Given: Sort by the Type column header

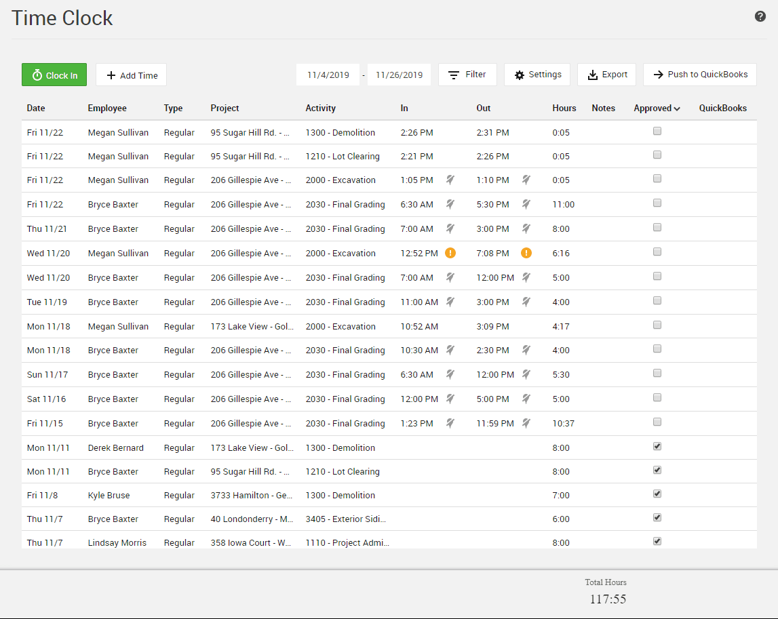Looking at the screenshot, I should [173, 108].
